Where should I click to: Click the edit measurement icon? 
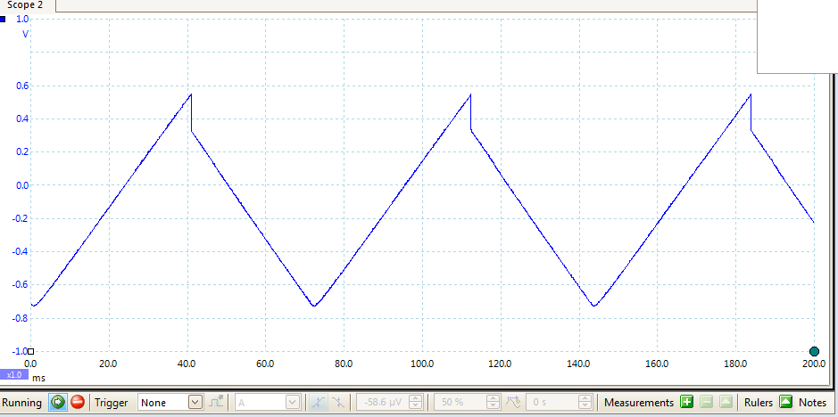(726, 403)
